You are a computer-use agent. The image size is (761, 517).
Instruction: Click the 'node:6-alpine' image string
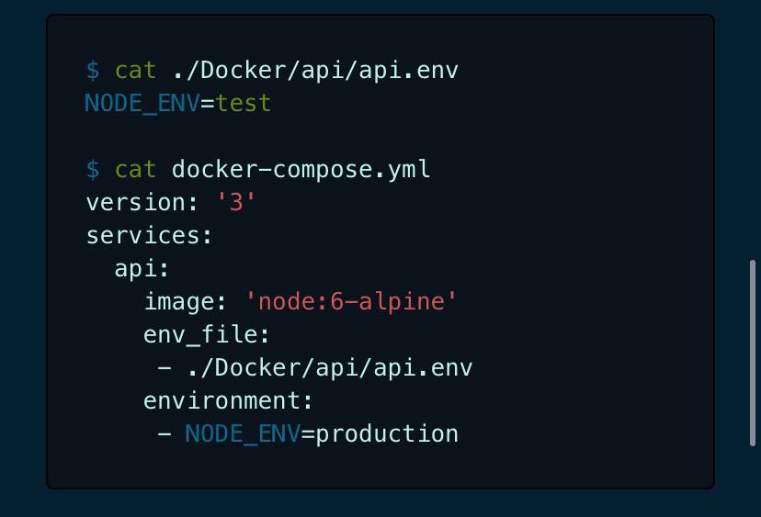coord(351,301)
